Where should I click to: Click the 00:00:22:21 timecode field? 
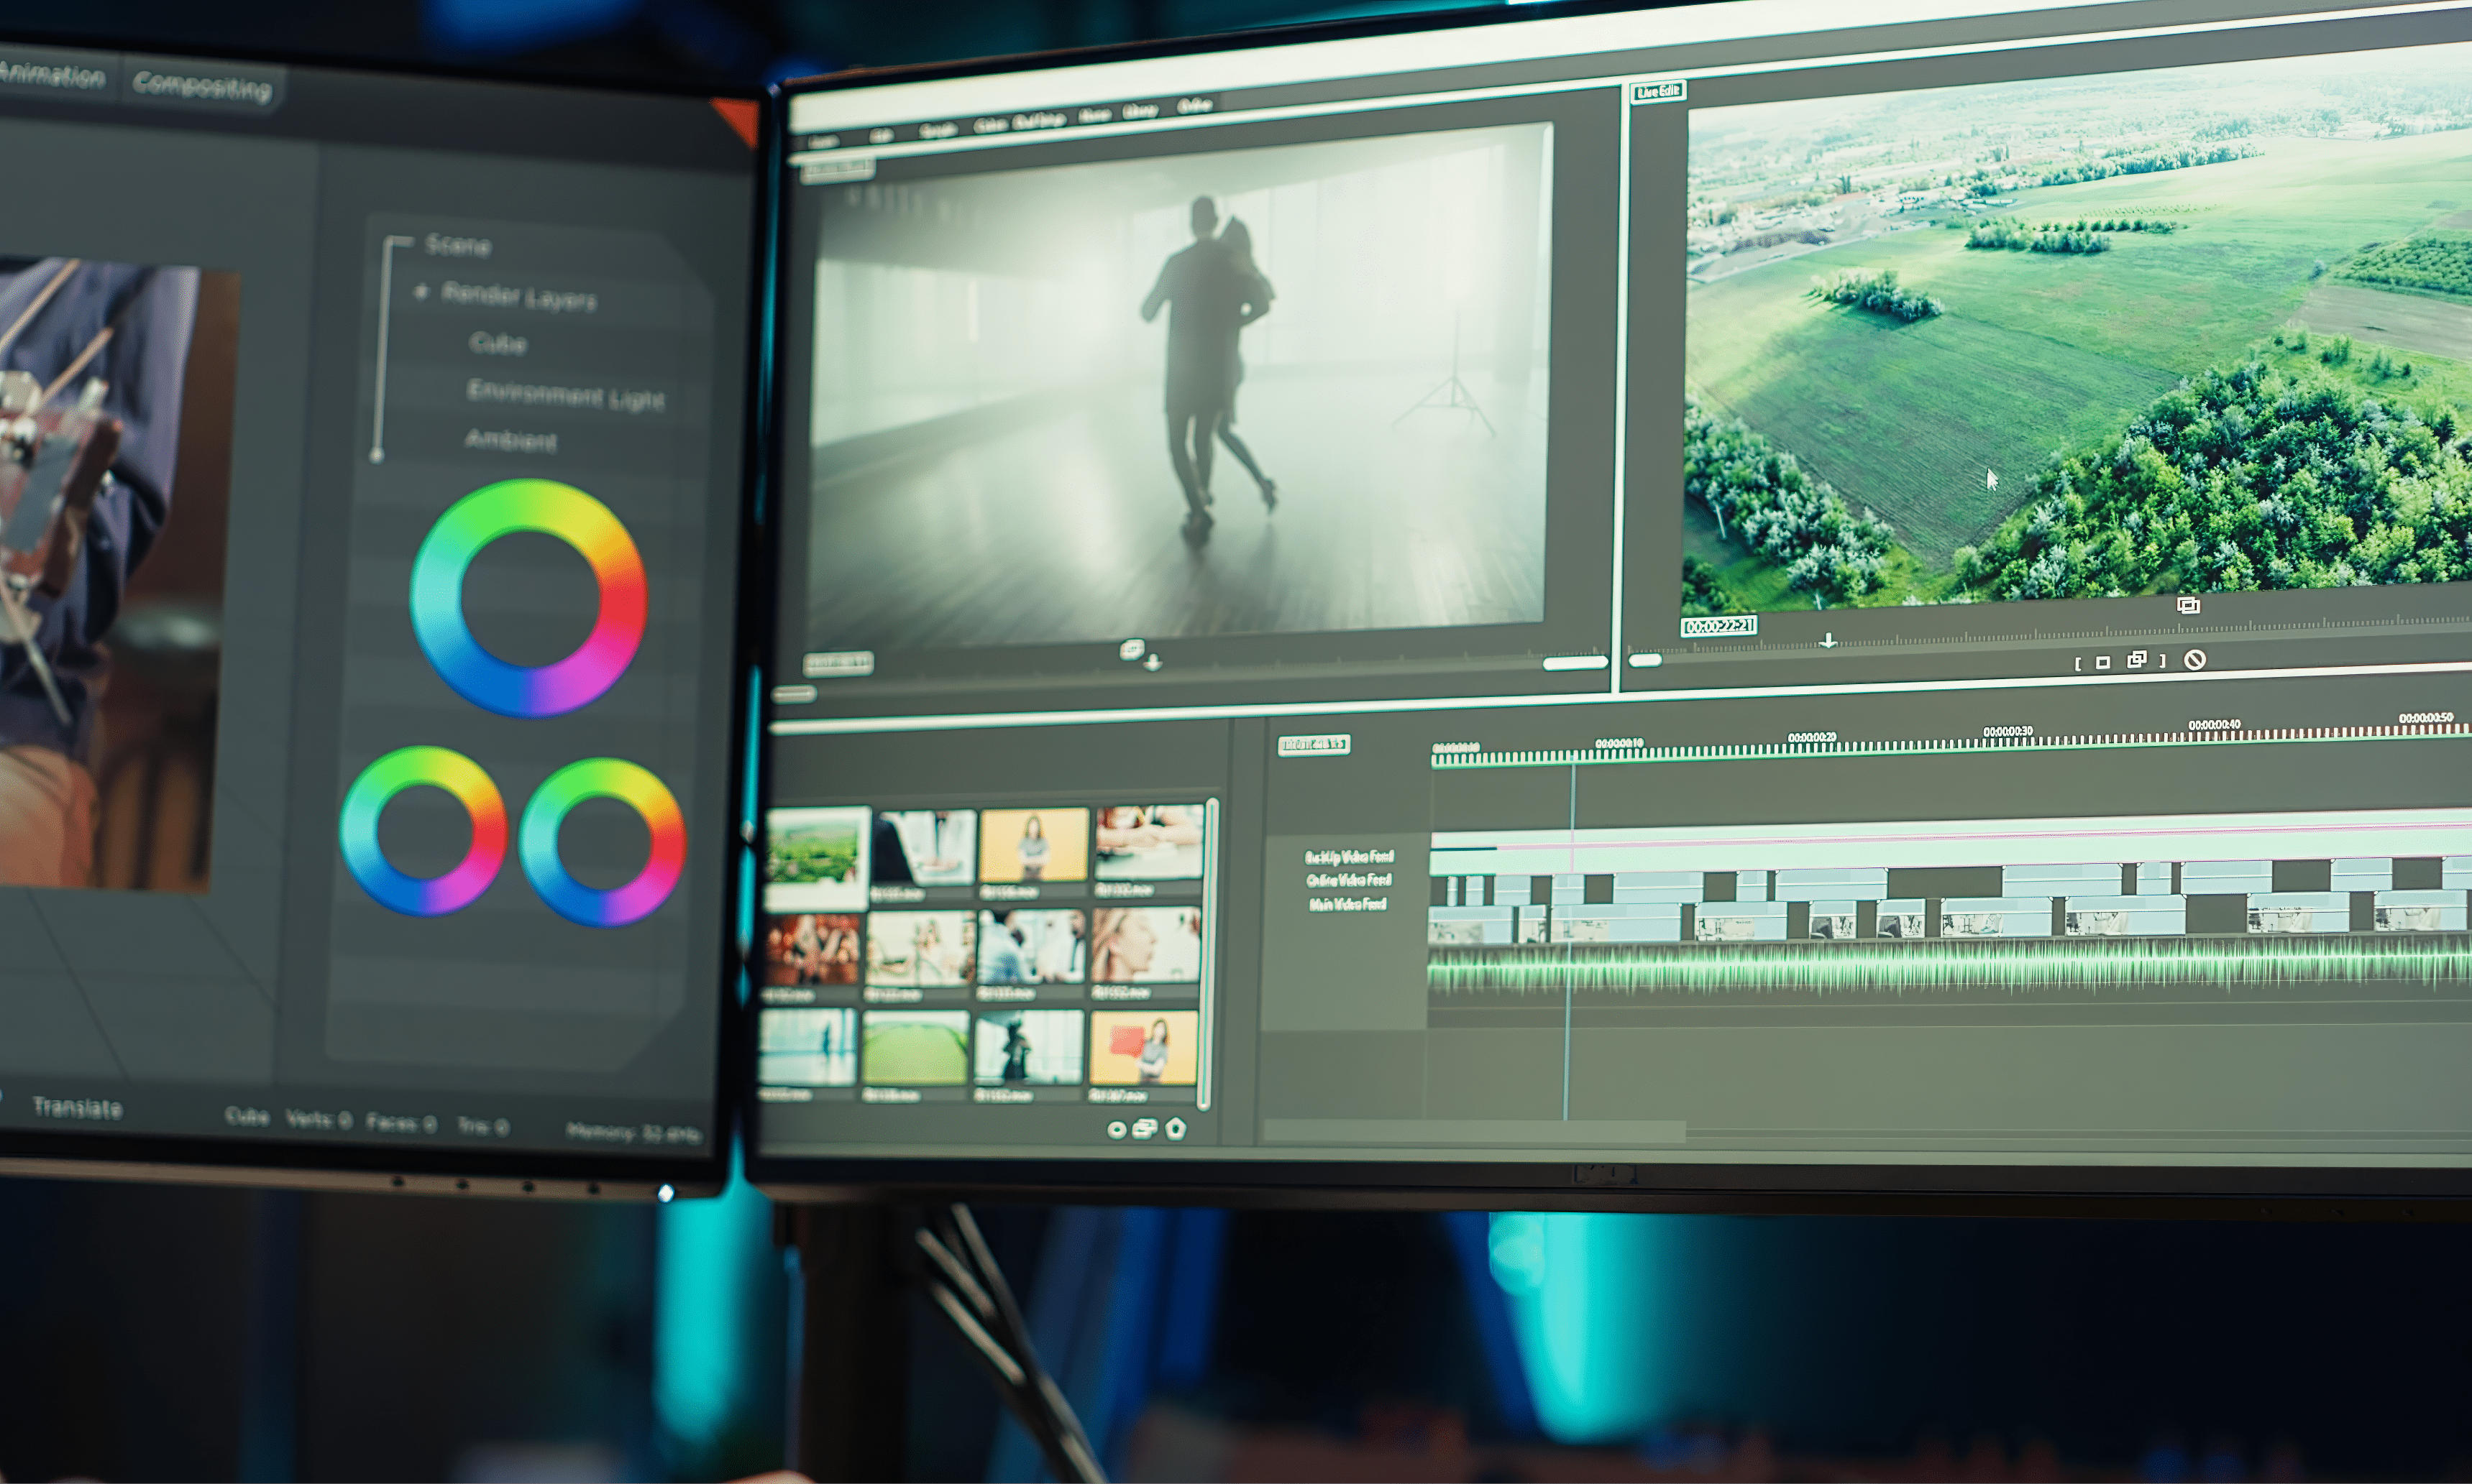(1718, 626)
